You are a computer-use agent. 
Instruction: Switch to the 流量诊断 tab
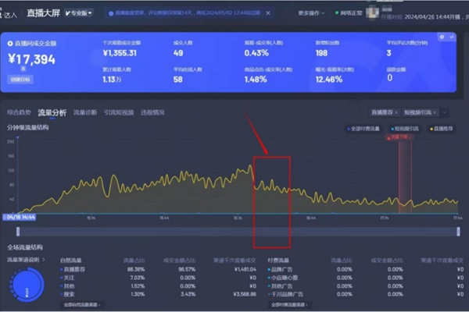coord(85,112)
